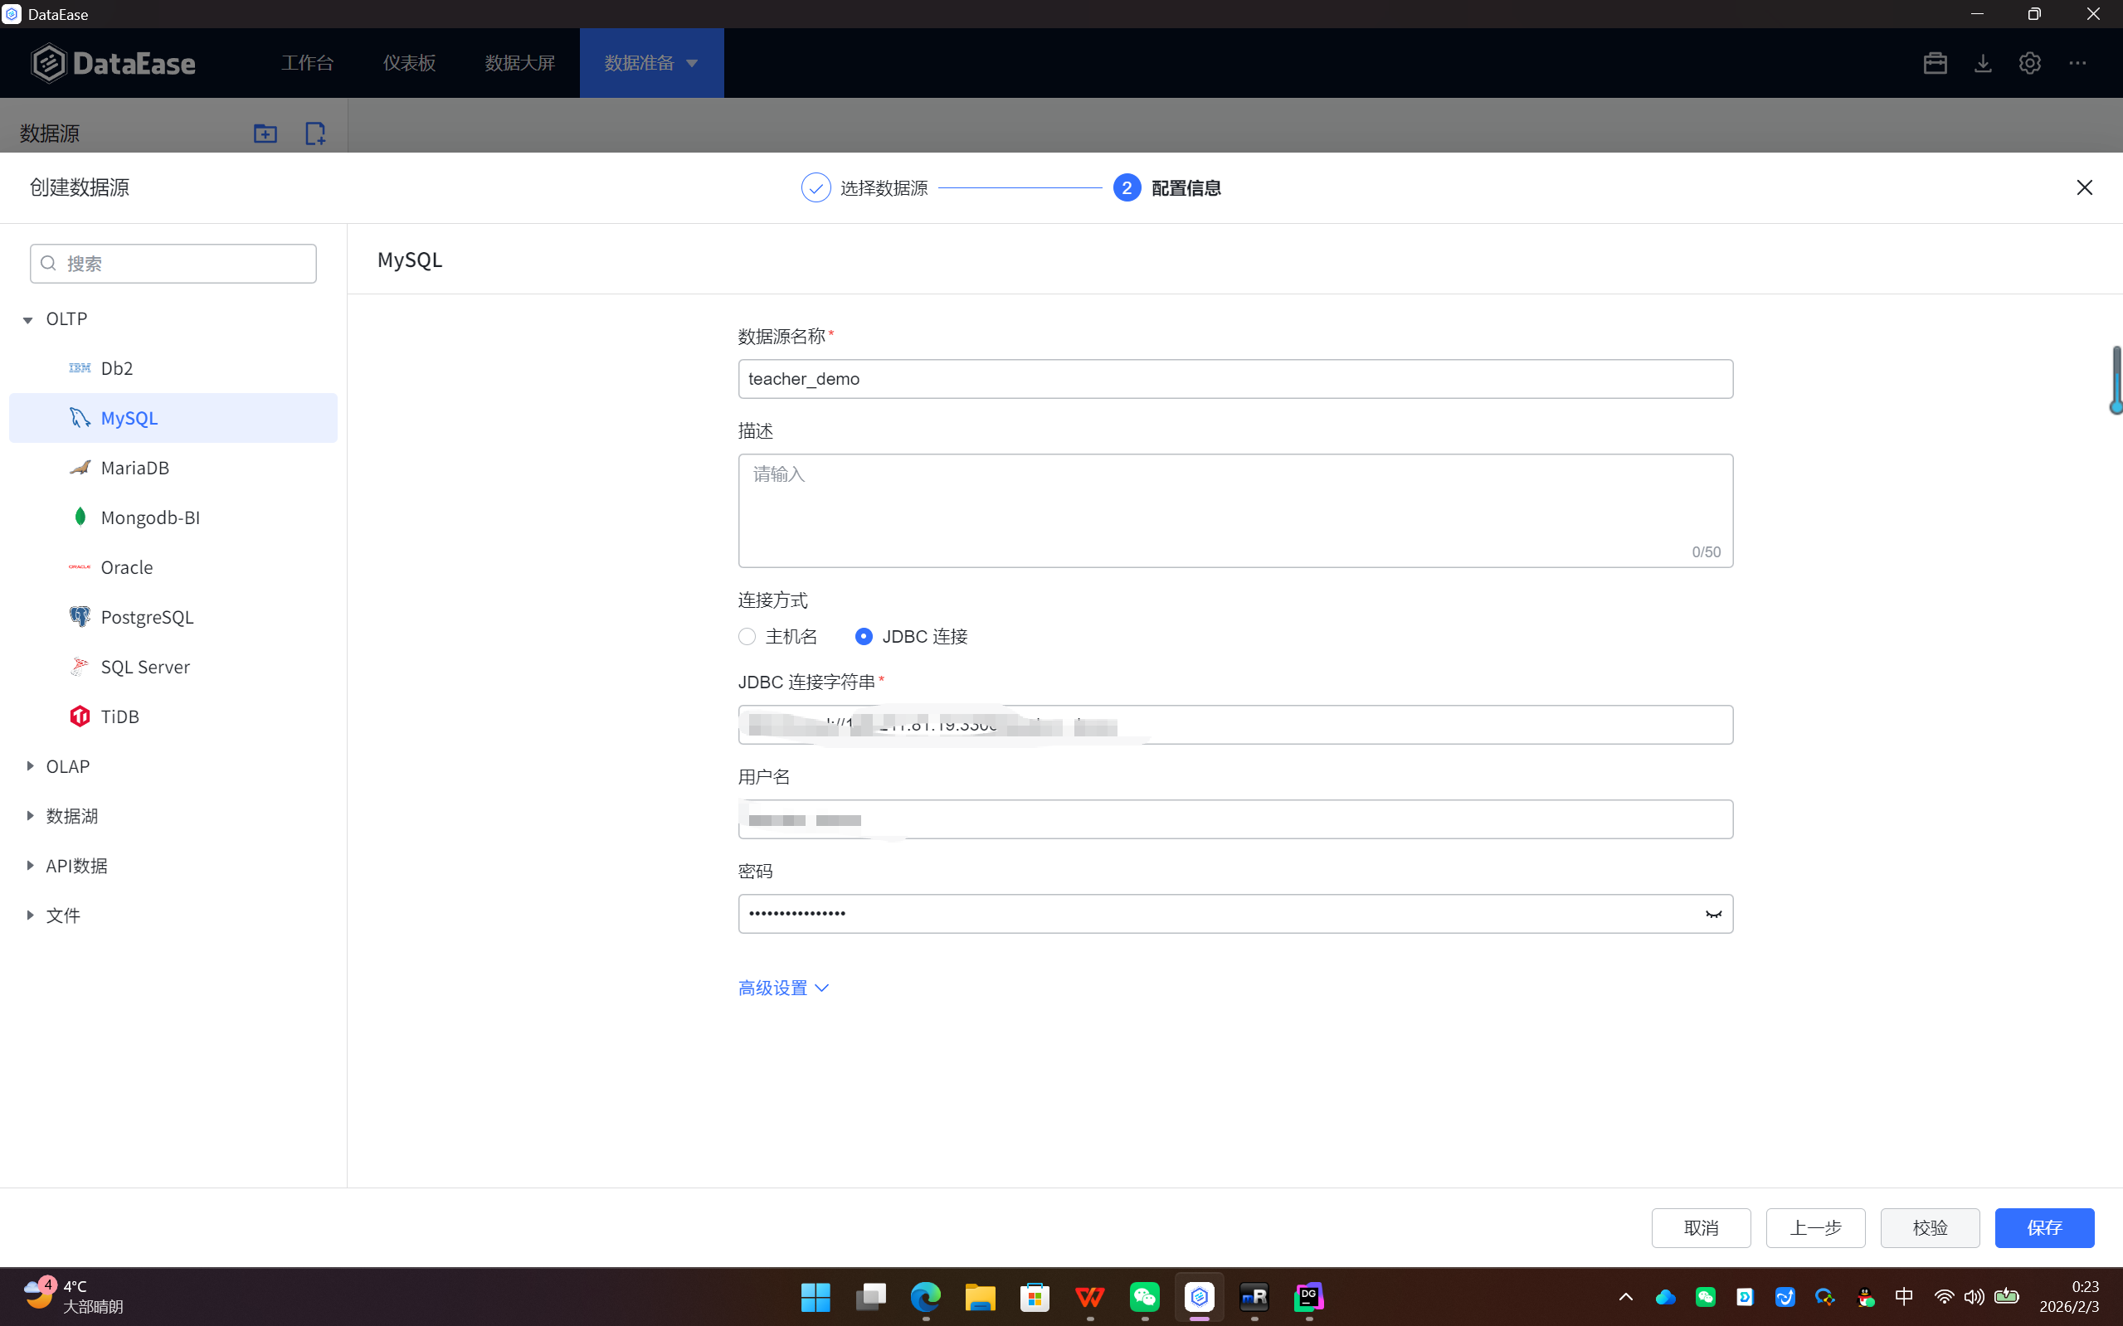Open the toolbox icon in top bar
2123x1326 pixels.
point(1935,63)
